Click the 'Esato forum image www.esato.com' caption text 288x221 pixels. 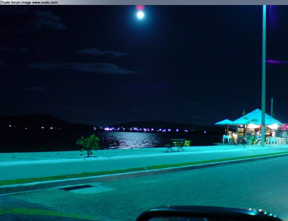tap(29, 3)
